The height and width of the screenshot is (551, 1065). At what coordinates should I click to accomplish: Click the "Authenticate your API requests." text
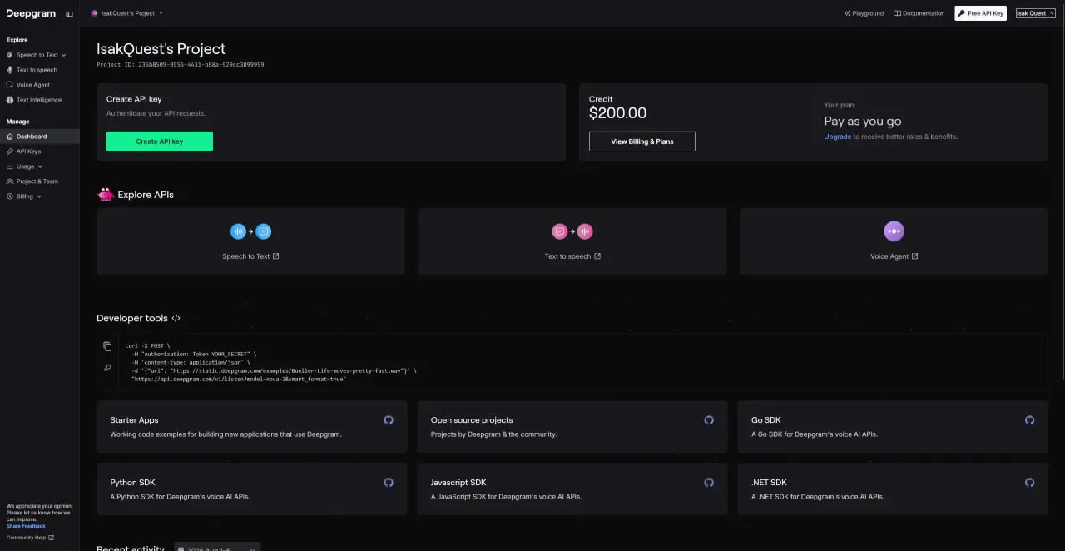pyautogui.click(x=156, y=113)
